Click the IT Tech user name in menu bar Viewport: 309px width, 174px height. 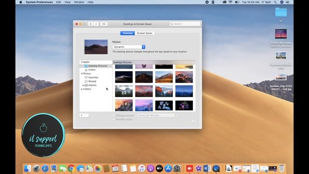pyautogui.click(x=266, y=2)
